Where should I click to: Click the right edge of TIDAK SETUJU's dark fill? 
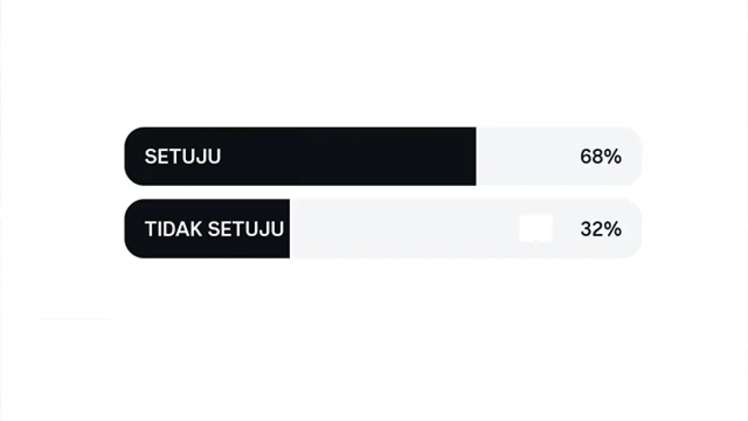tap(287, 228)
